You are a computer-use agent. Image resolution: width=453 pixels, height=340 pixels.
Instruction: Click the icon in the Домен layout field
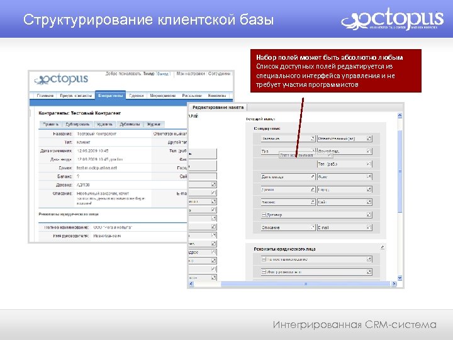tap(313, 190)
